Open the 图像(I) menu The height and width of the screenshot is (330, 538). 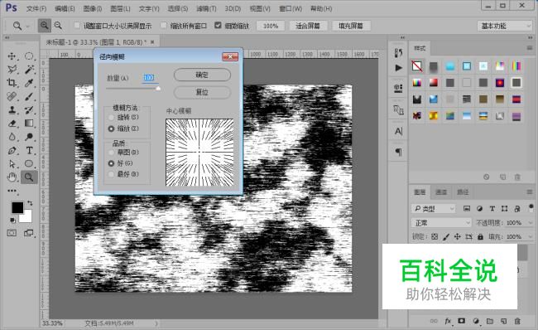93,8
